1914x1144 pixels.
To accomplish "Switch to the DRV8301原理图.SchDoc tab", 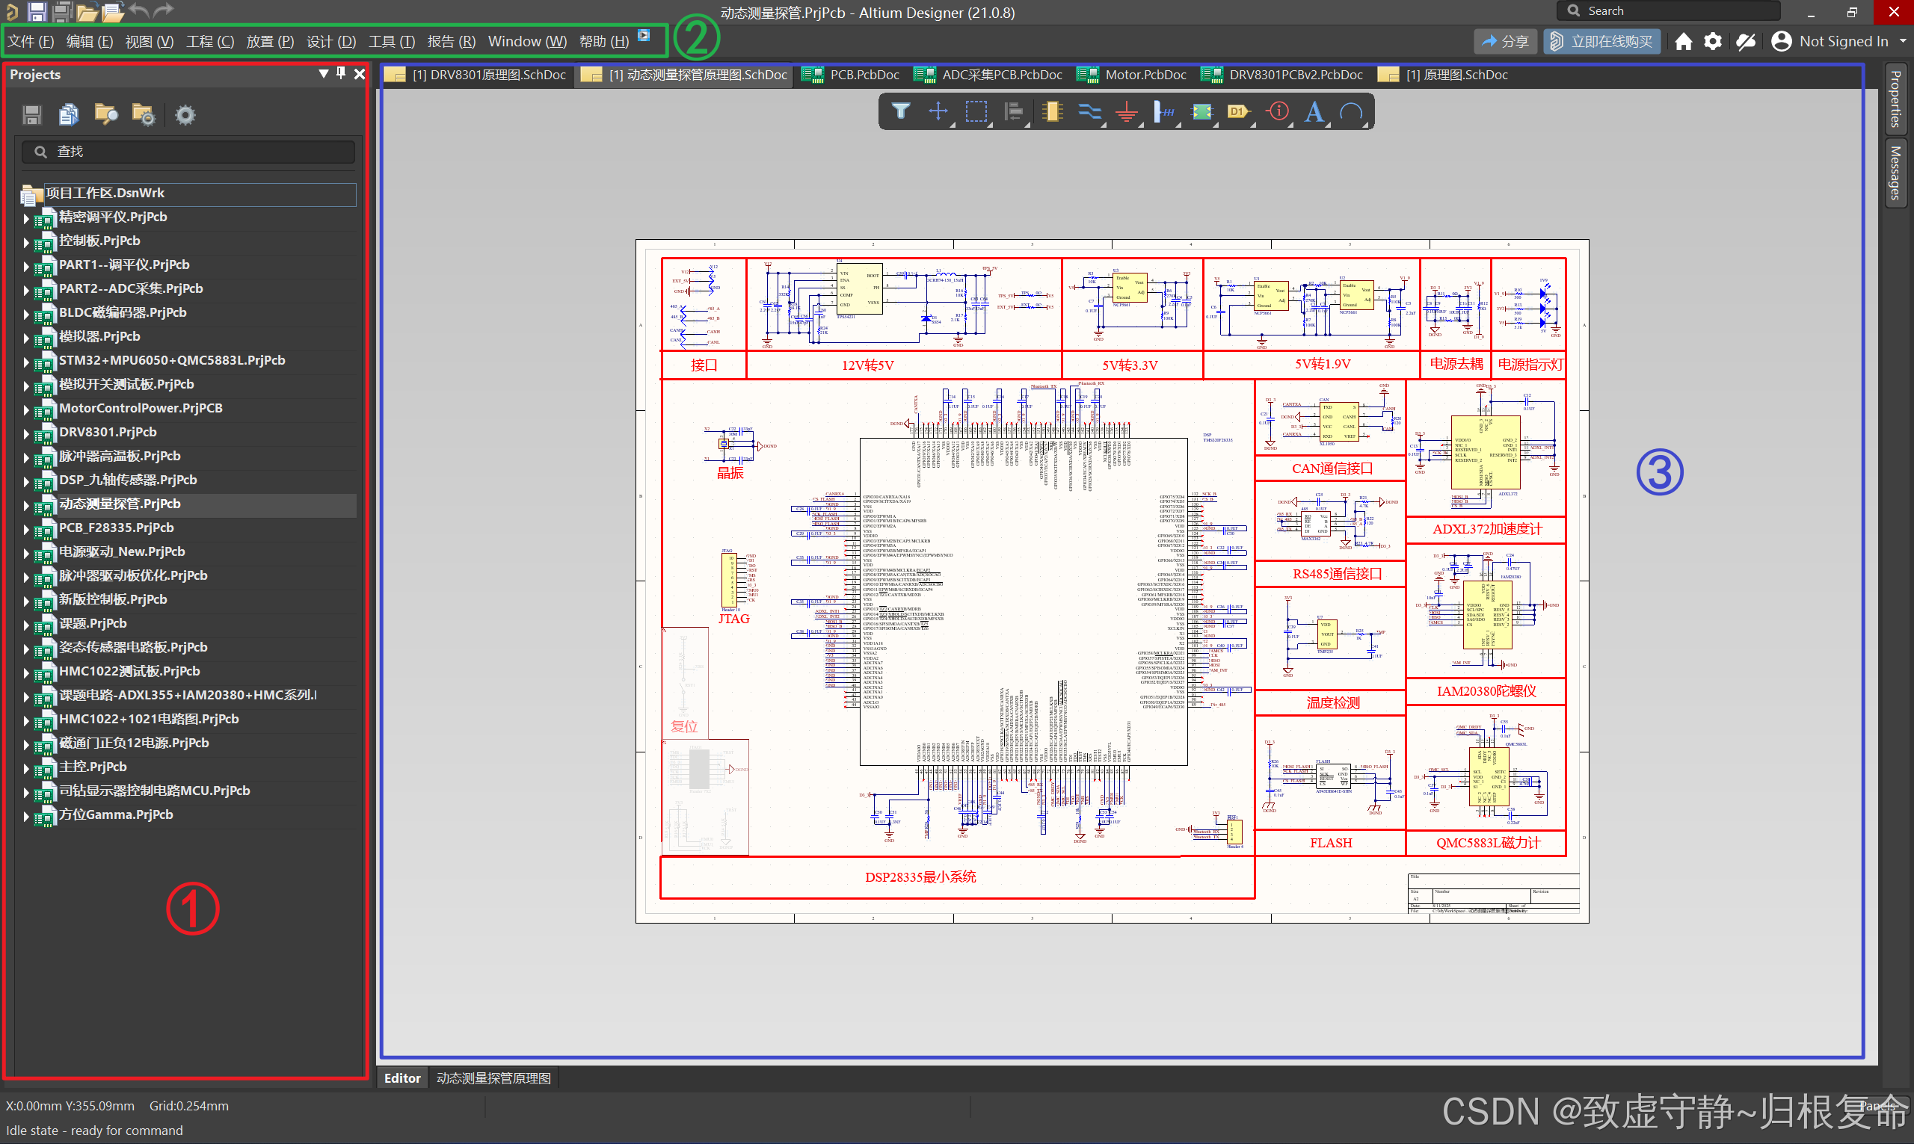I will tap(476, 75).
